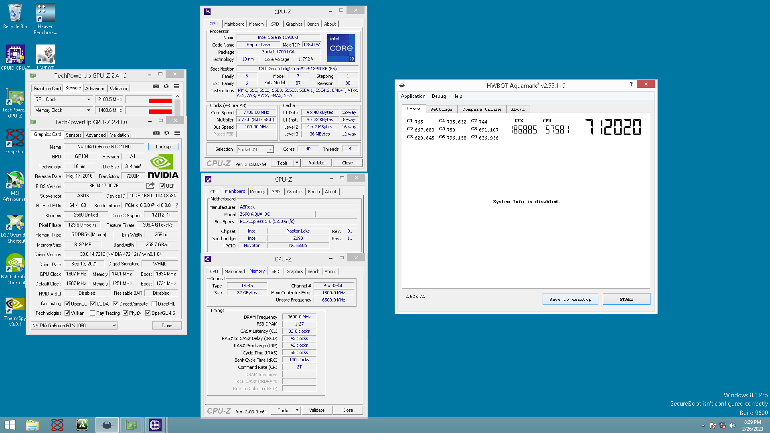Click CPU-Z taskbar icon
770x433 pixels.
155,425
